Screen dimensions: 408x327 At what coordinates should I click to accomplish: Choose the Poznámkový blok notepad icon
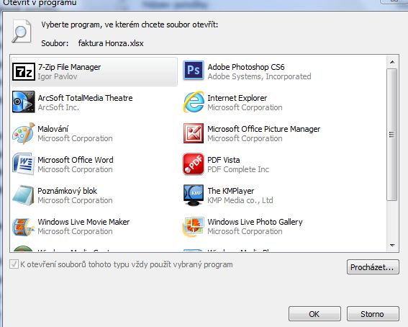[23, 195]
